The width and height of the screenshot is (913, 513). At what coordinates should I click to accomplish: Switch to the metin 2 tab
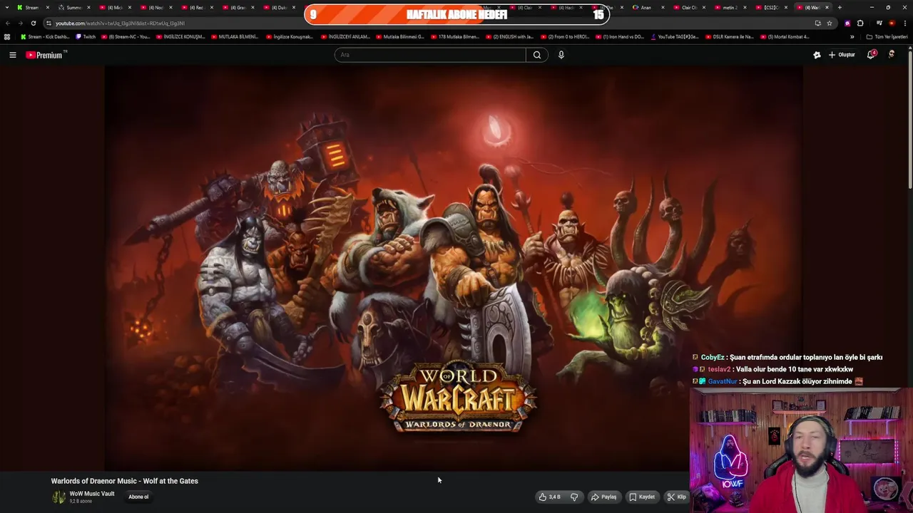(x=729, y=7)
